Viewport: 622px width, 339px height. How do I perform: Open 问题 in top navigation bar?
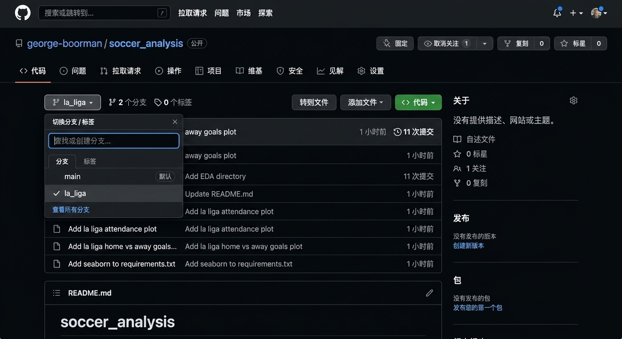click(222, 13)
